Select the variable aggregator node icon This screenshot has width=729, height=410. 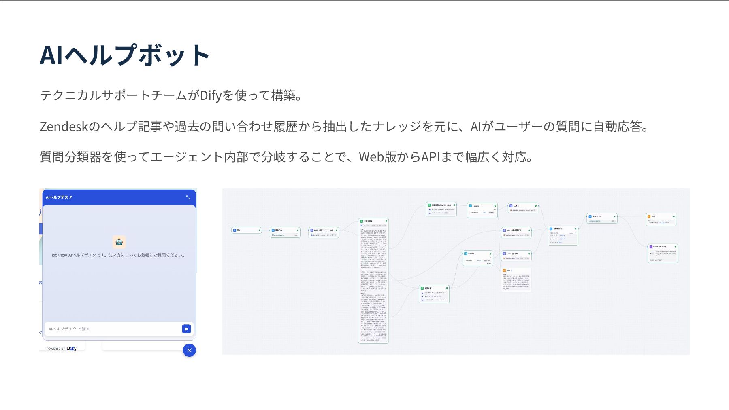(551, 229)
